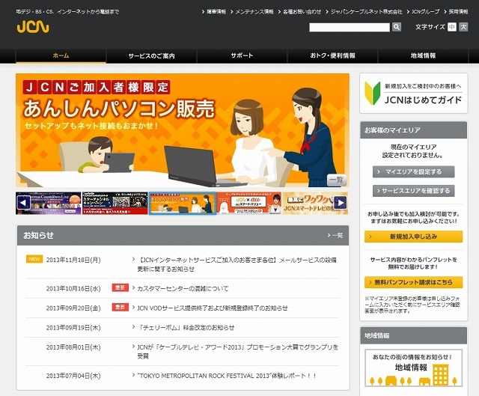Viewport: 479px width, 396px height.
Task: Click the next arrow in the carousel
Action: pos(341,203)
